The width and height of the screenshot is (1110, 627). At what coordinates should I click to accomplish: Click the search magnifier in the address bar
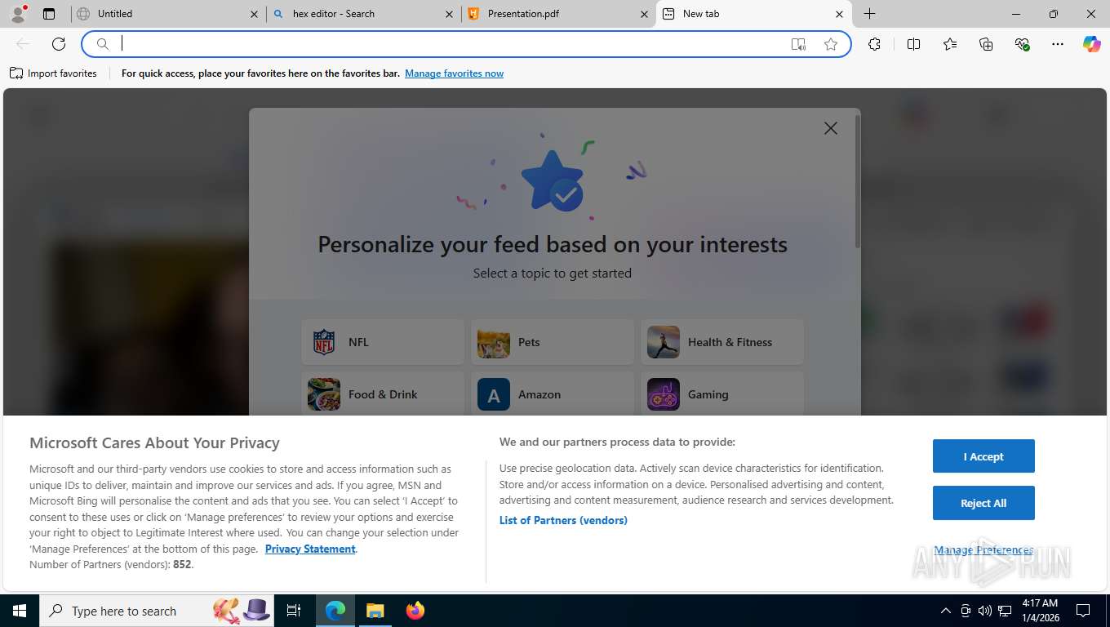pos(103,44)
